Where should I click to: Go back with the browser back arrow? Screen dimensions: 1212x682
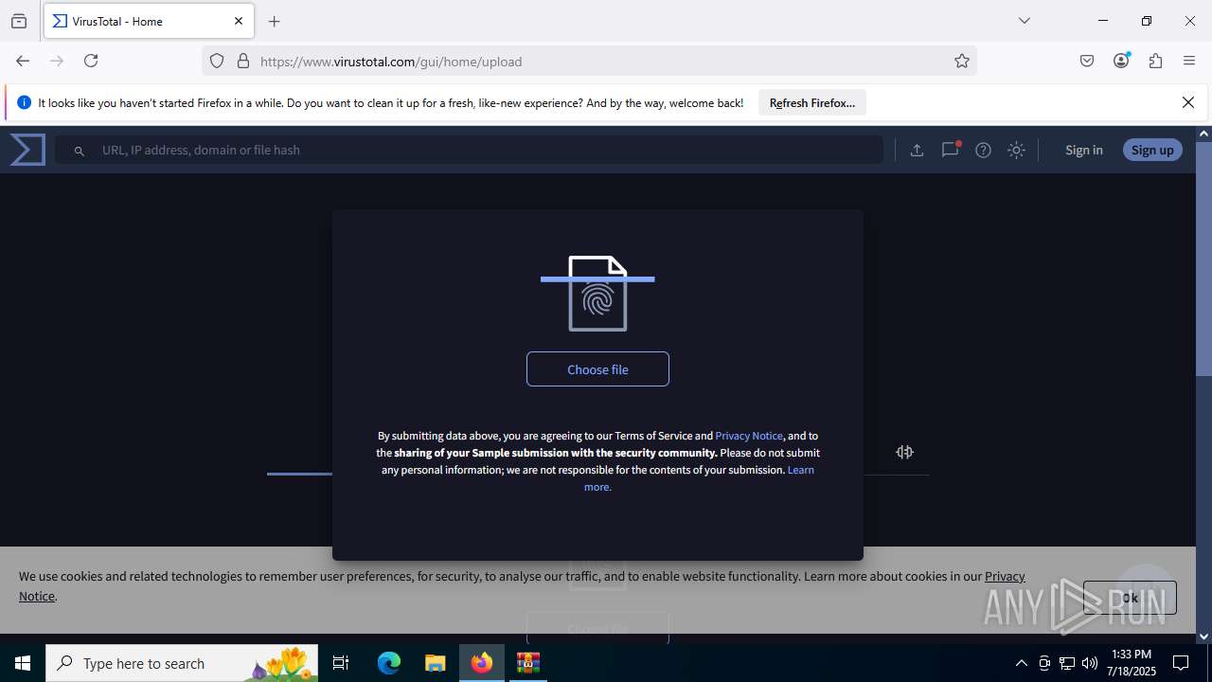click(23, 61)
